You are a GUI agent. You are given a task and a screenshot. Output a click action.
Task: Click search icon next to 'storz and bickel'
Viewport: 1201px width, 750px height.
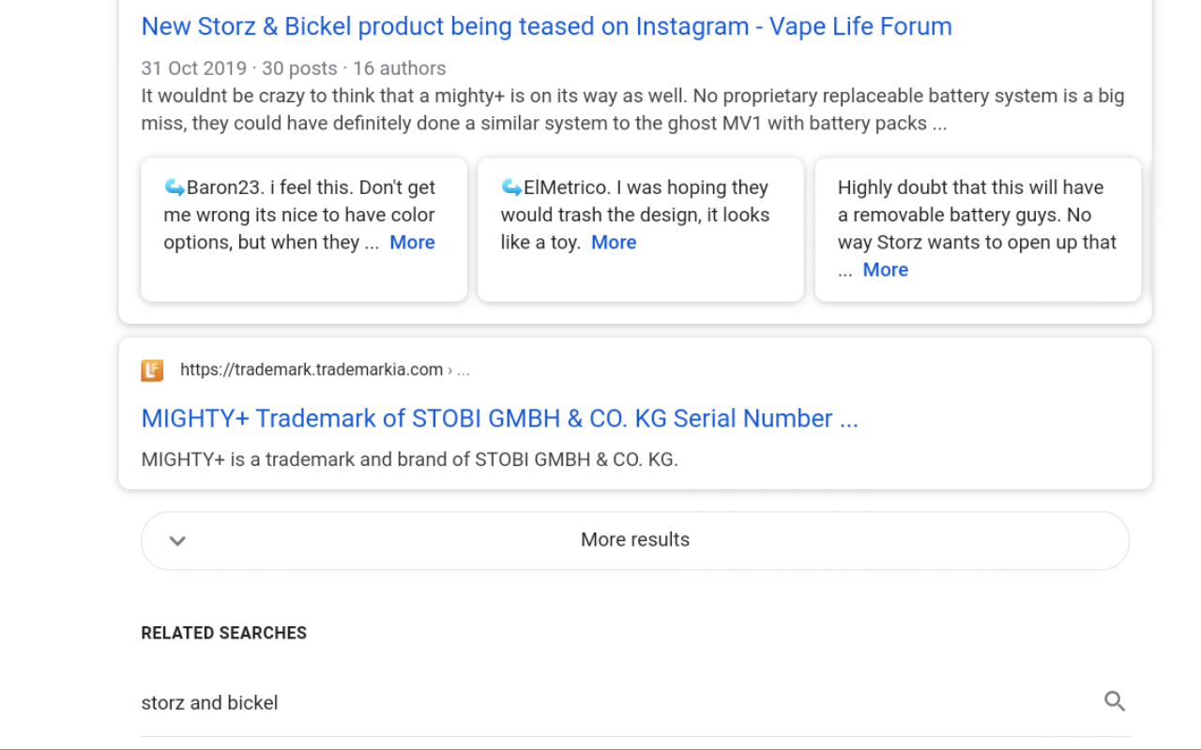[x=1114, y=701]
